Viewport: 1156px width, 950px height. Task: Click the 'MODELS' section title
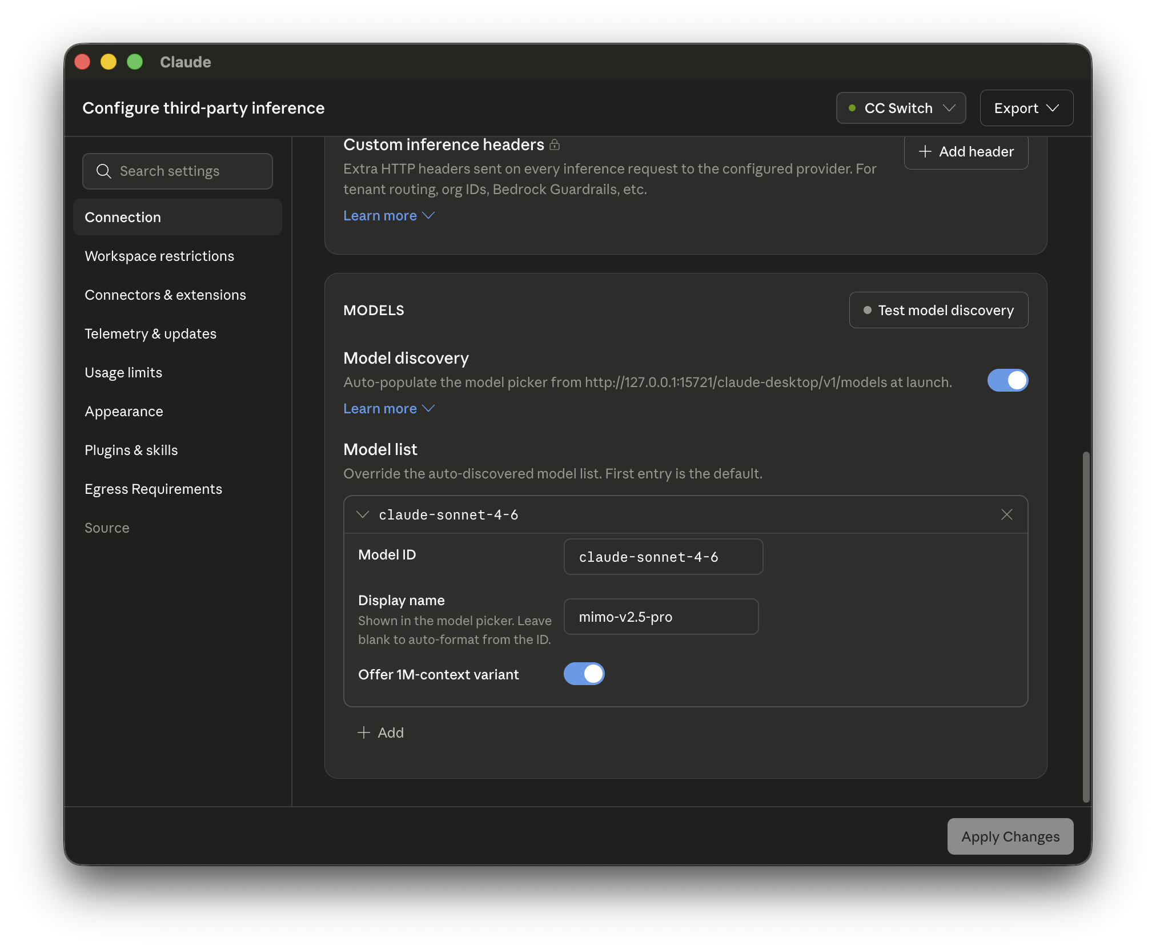pos(374,310)
